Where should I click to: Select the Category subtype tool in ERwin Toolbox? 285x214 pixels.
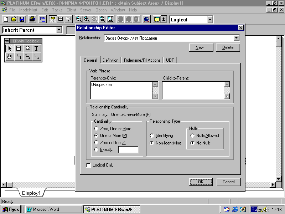[27, 49]
